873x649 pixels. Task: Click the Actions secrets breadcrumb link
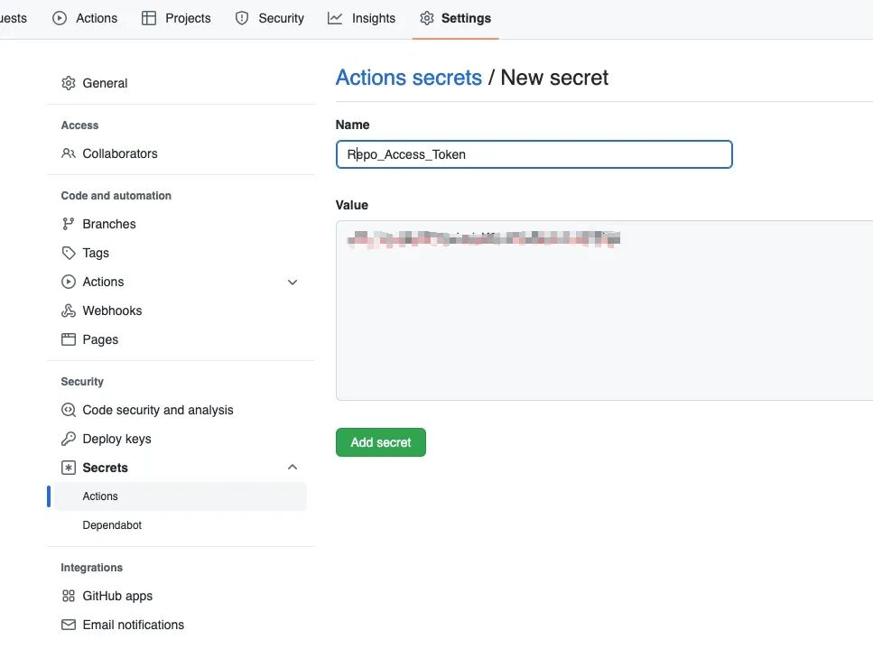click(x=409, y=78)
